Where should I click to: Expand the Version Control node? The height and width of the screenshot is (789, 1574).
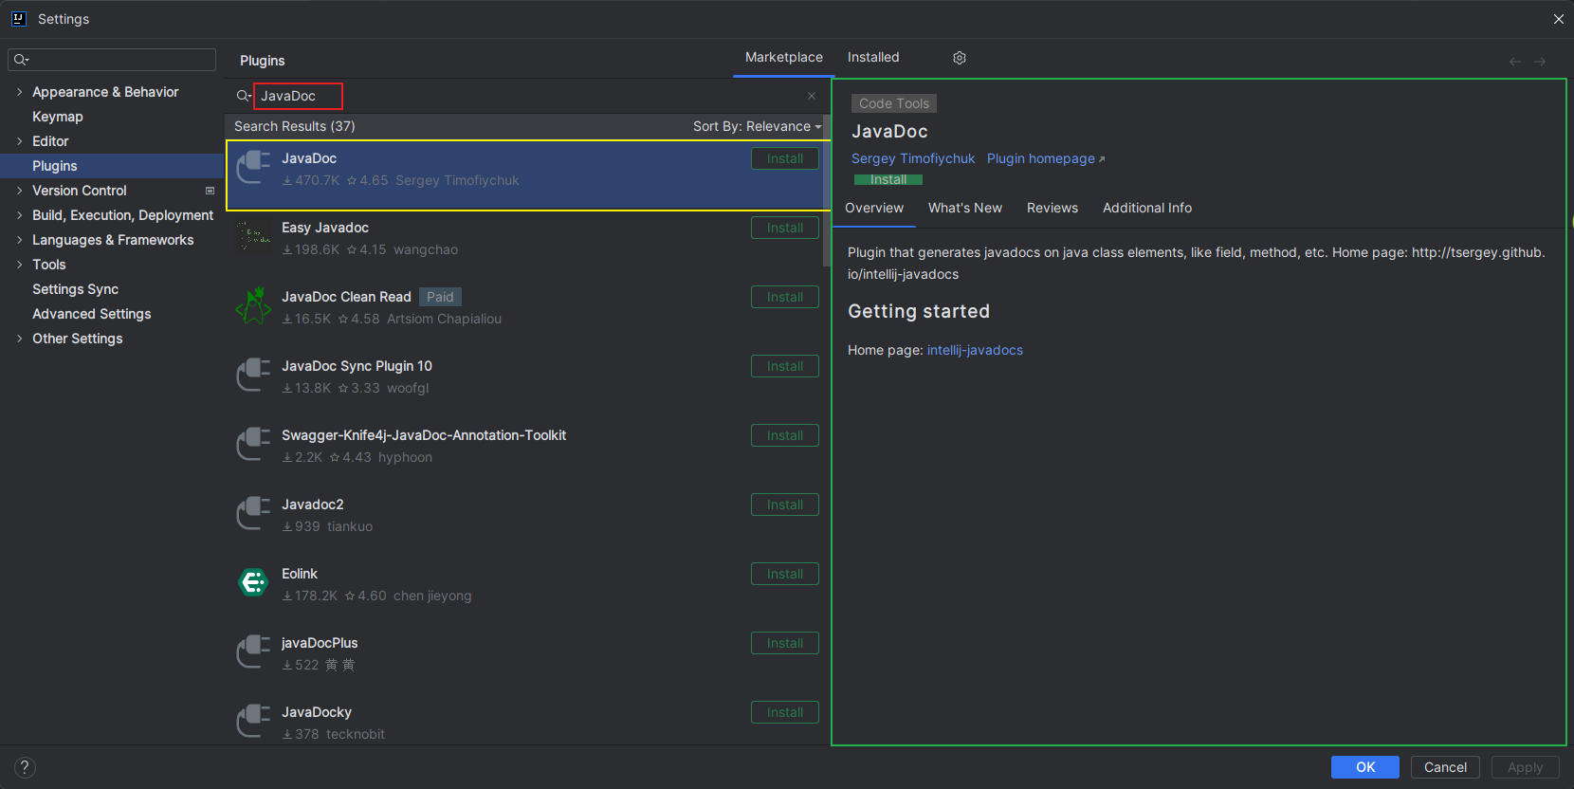click(x=19, y=191)
